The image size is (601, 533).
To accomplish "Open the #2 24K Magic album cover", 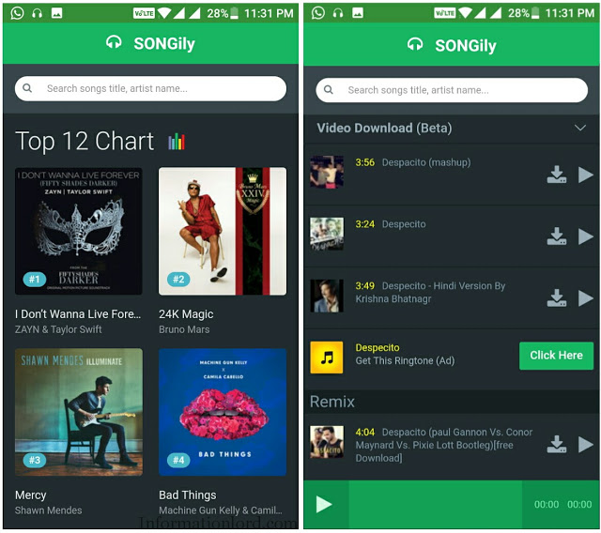I will pyautogui.click(x=223, y=231).
